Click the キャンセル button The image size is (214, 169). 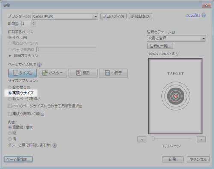click(x=198, y=159)
